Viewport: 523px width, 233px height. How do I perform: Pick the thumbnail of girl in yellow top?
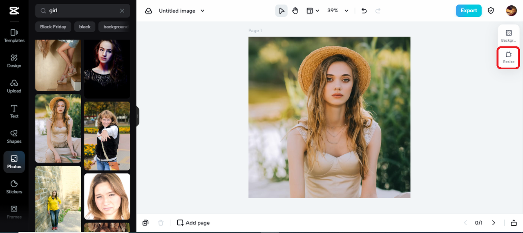tap(58, 199)
